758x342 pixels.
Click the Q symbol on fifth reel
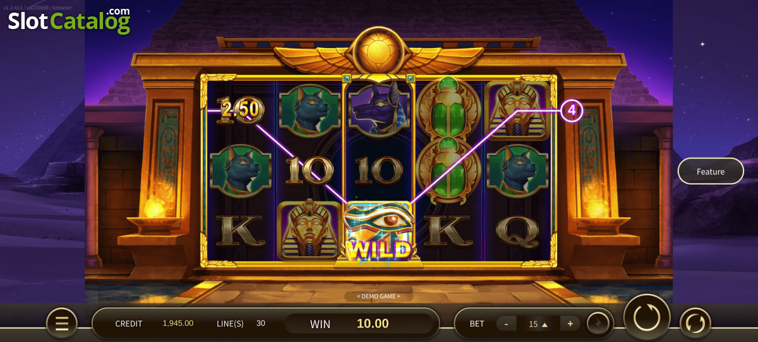pyautogui.click(x=518, y=231)
